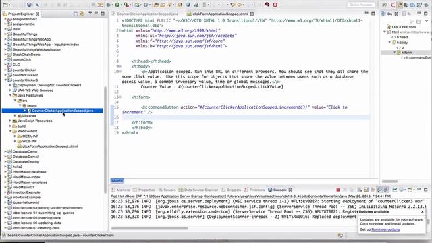Click the Java EE perspective icon
Image resolution: width=432 pixels, height=243 pixels.
pos(399,5)
